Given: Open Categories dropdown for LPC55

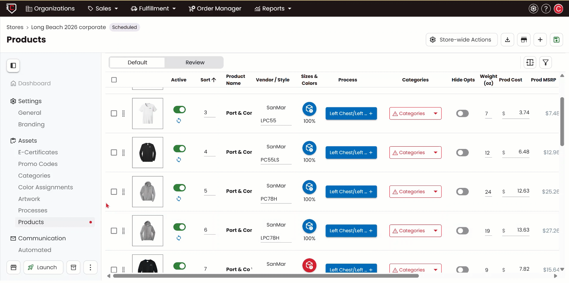Looking at the screenshot, I should point(415,114).
